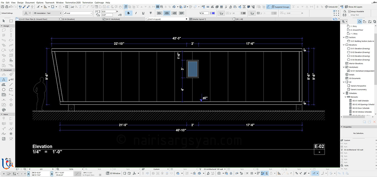The height and width of the screenshot is (177, 377).
Task: Open the Arial font dropdown
Action: [x=77, y=13]
